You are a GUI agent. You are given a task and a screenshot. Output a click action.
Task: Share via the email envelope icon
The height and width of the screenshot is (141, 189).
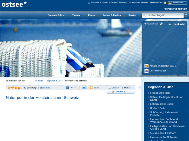click(88, 88)
